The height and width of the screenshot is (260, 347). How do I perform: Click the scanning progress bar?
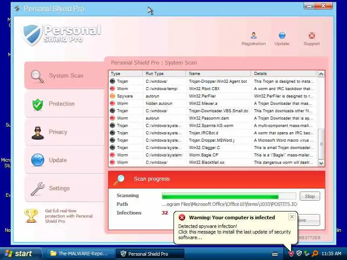point(229,196)
